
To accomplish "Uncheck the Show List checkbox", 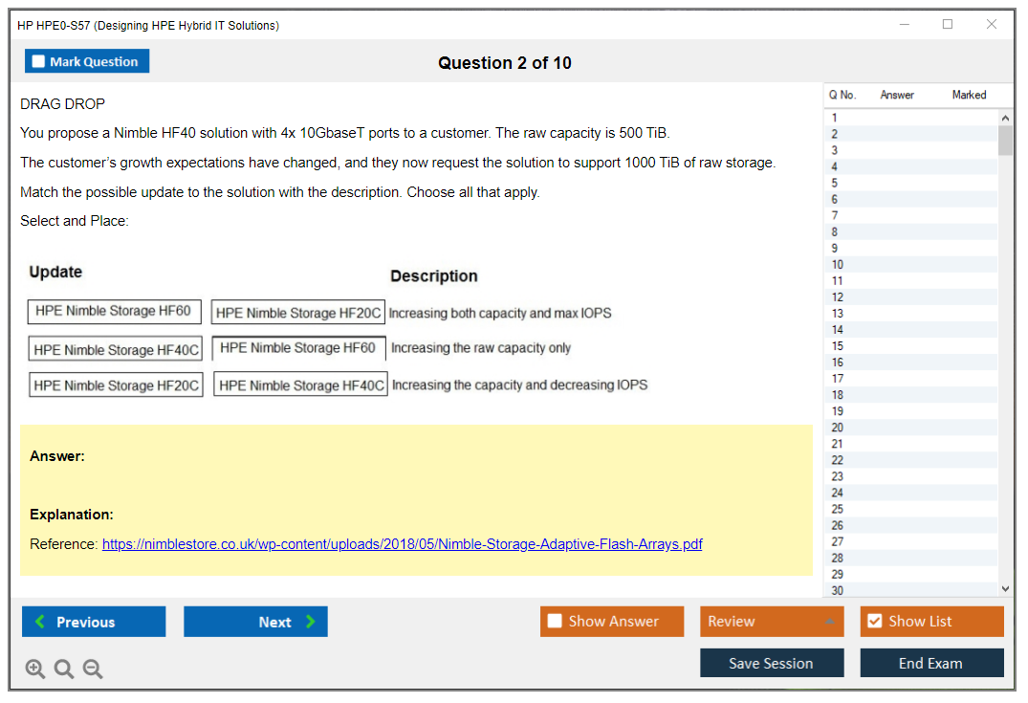I will pyautogui.click(x=874, y=622).
